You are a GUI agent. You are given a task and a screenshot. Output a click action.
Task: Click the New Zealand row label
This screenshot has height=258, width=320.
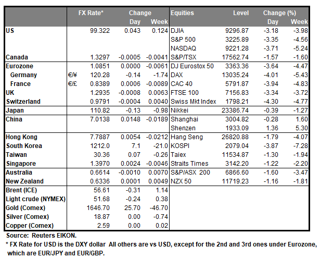click(25, 180)
